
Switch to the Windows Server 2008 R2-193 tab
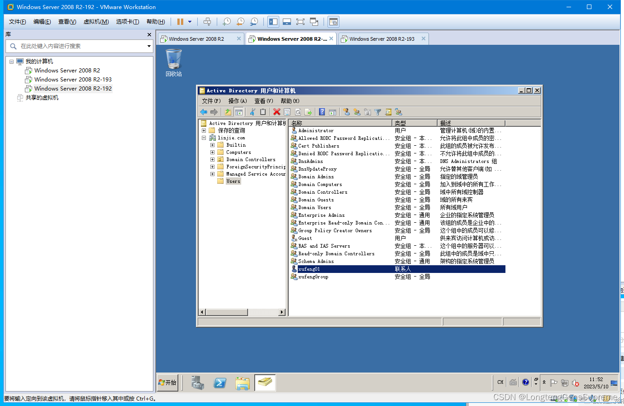point(382,39)
